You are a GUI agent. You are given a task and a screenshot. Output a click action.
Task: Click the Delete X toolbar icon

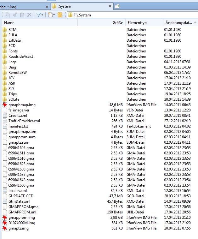pos(29,15)
